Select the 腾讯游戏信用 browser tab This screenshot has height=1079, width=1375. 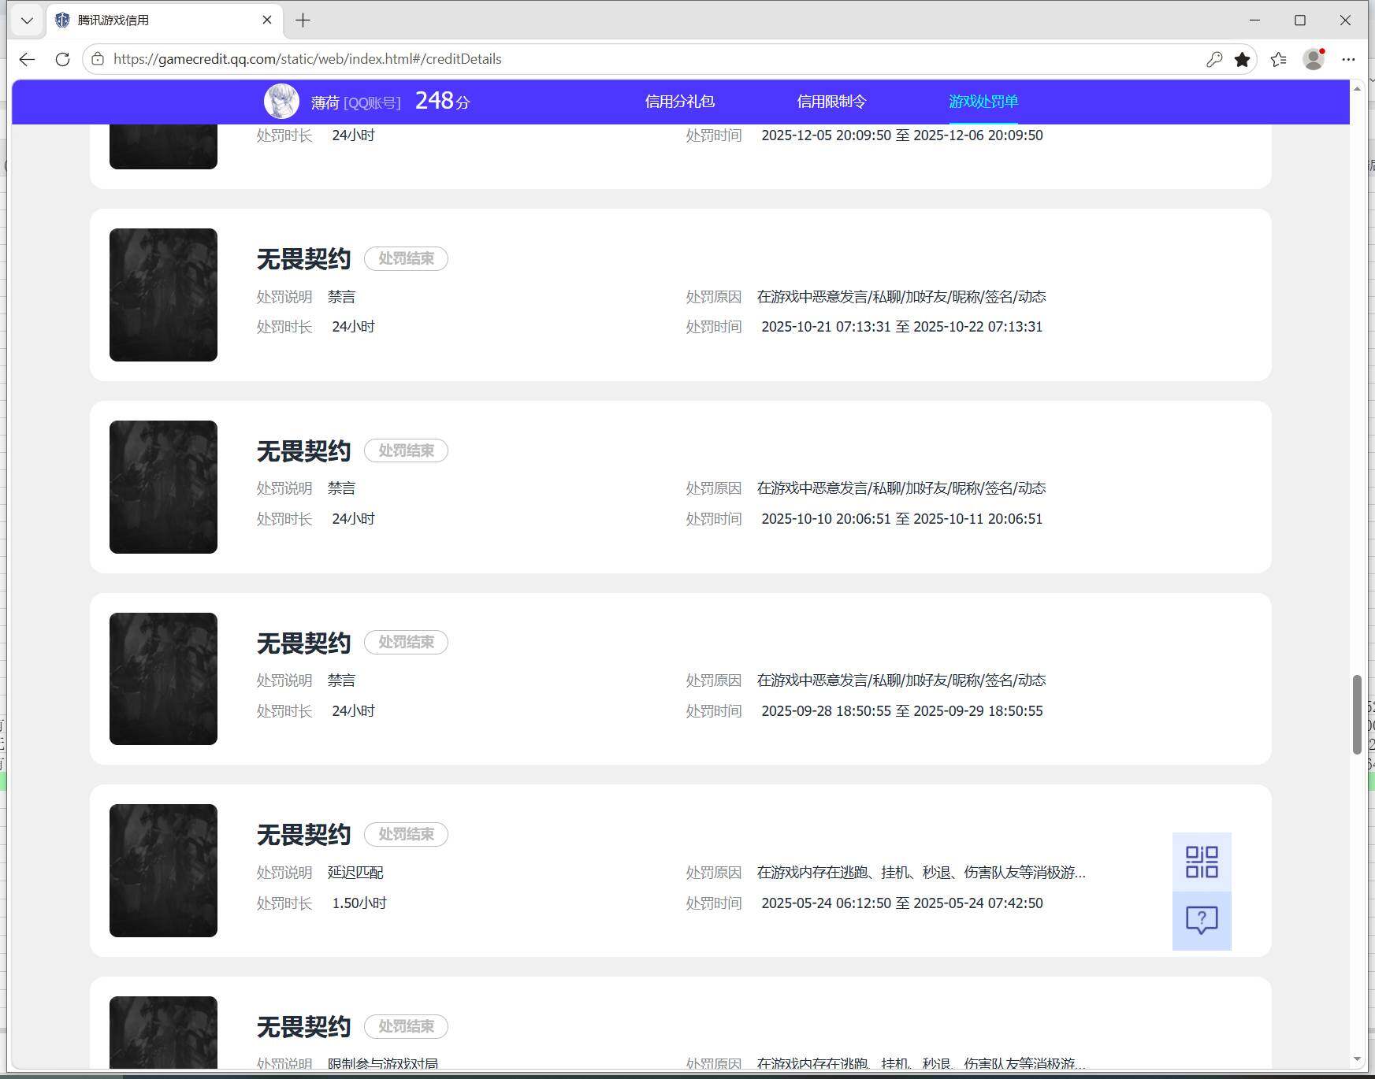point(165,20)
